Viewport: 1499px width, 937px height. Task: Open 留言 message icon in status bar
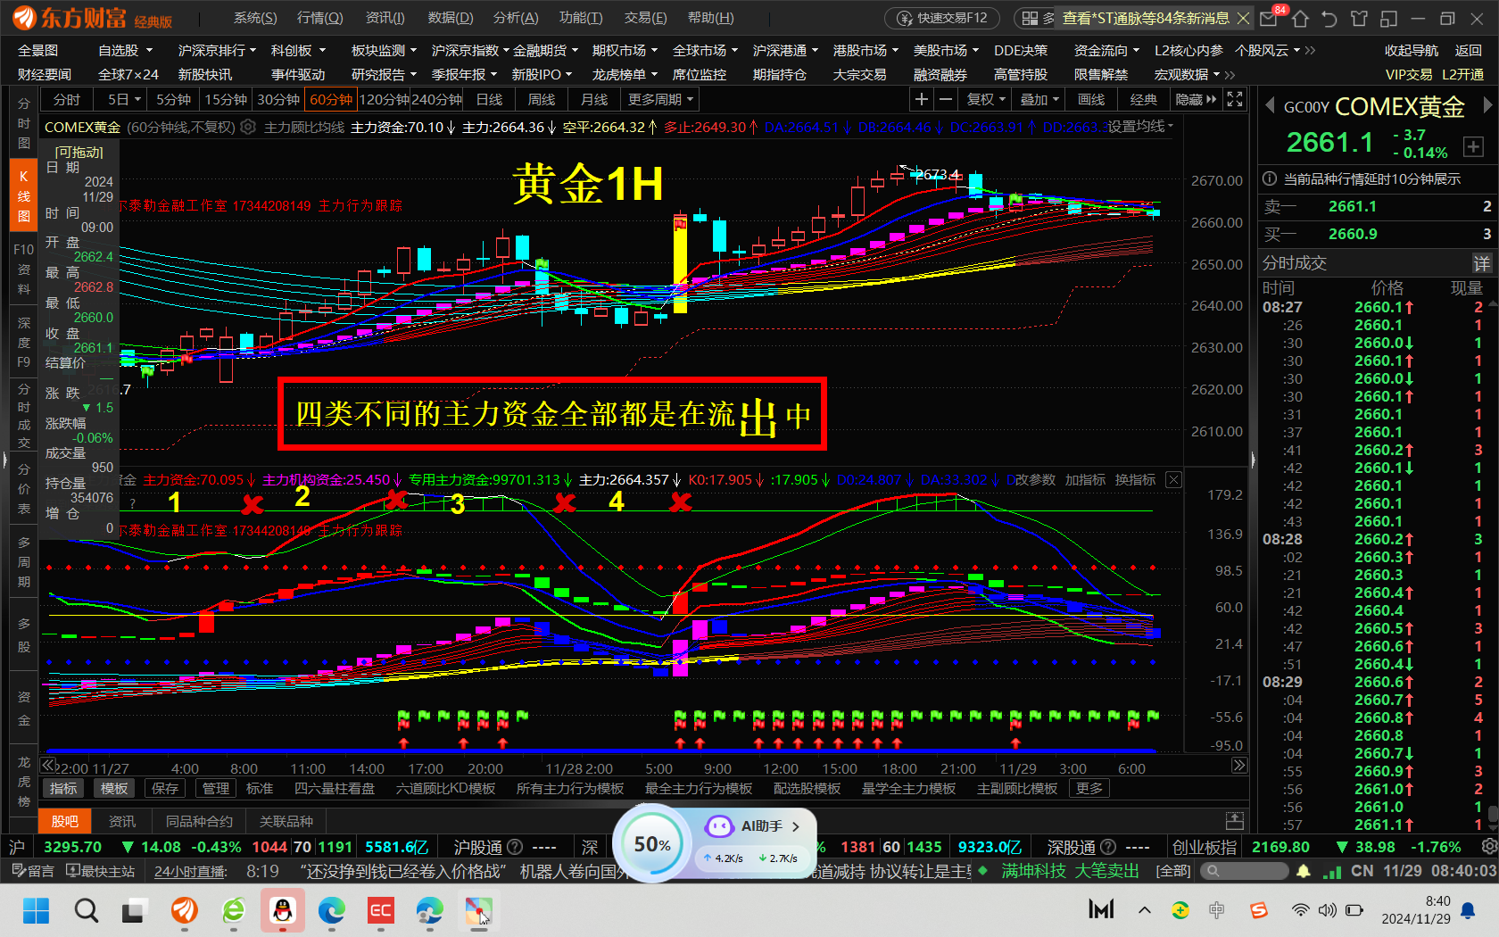click(33, 871)
